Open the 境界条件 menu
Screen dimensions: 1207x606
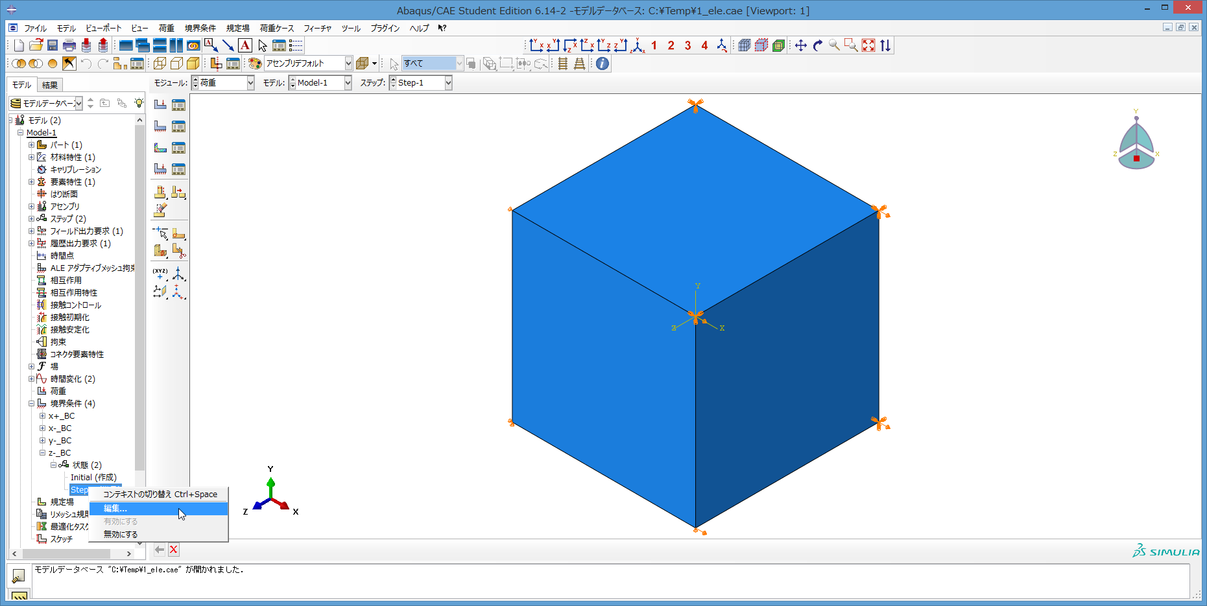point(200,29)
